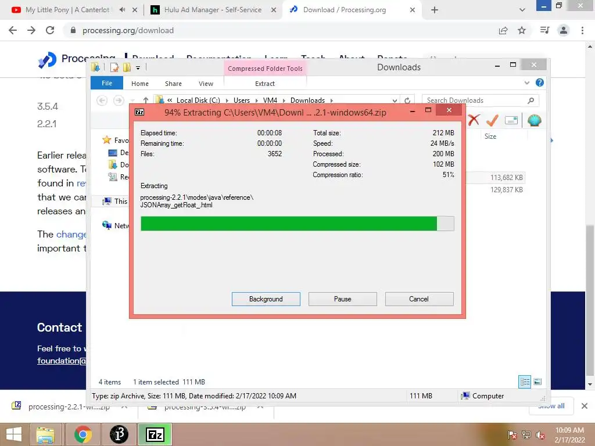Screen dimensions: 595x446
Task: Open 7-Zip from the Windows taskbar
Action: tap(155, 434)
